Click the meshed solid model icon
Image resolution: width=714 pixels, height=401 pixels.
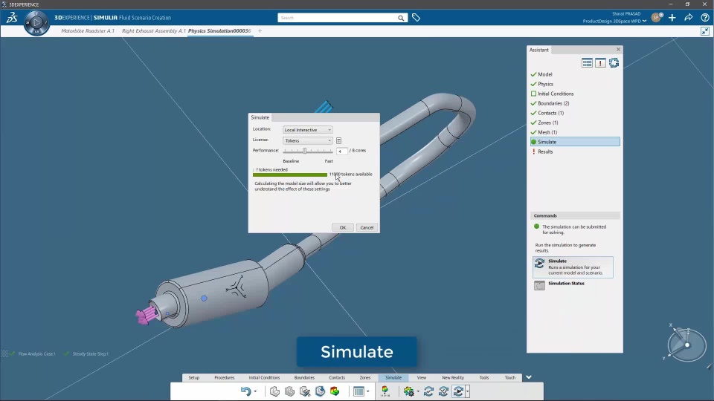point(289,391)
